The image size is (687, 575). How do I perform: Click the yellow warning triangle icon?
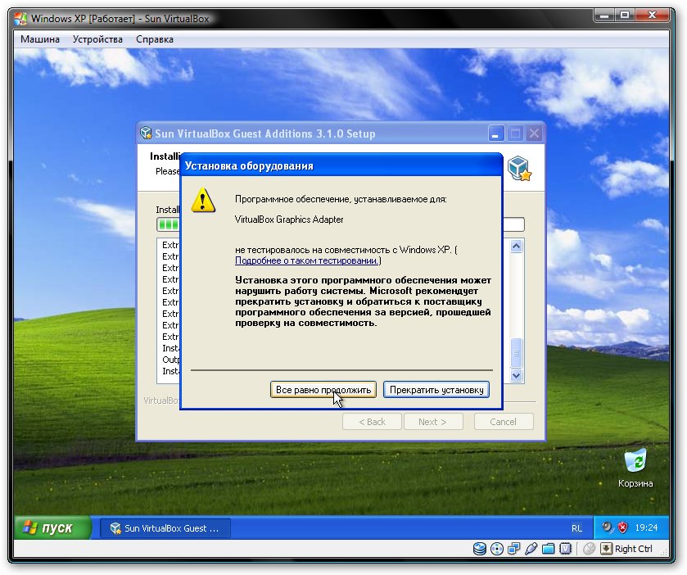pyautogui.click(x=203, y=201)
